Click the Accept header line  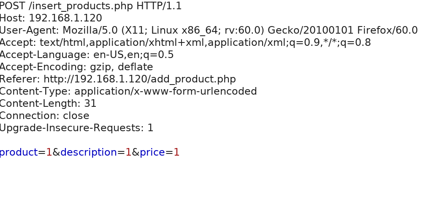[x=185, y=42]
